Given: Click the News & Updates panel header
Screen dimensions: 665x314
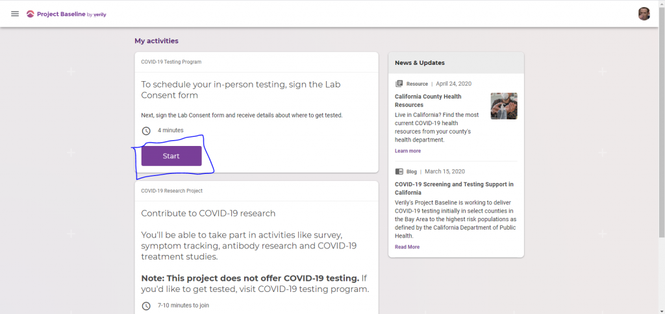Looking at the screenshot, I should (x=420, y=63).
